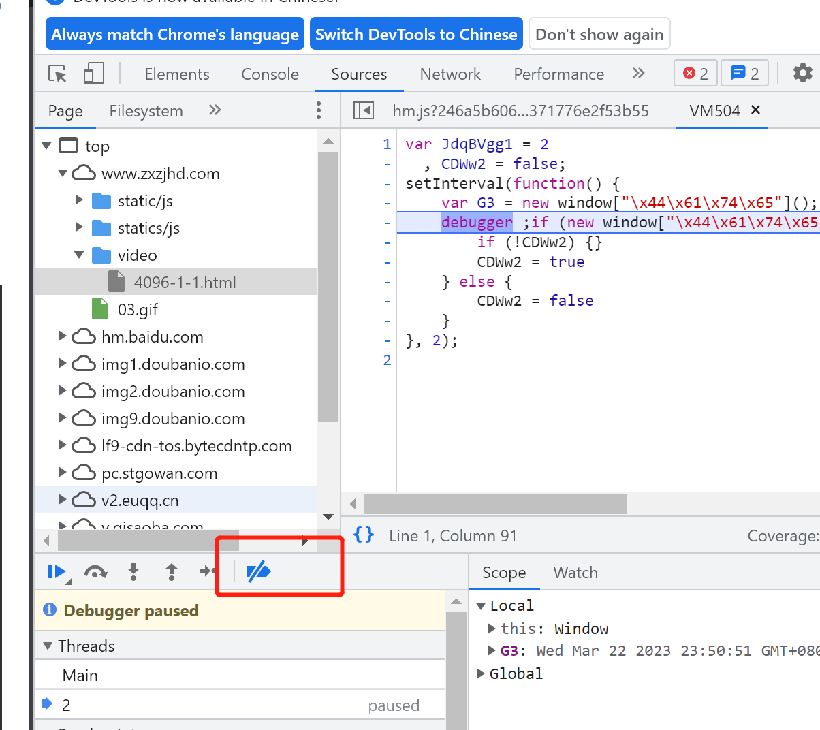Viewport: 820px width, 730px height.
Task: Expand the img1.doubanio.com domain
Action: coord(63,364)
